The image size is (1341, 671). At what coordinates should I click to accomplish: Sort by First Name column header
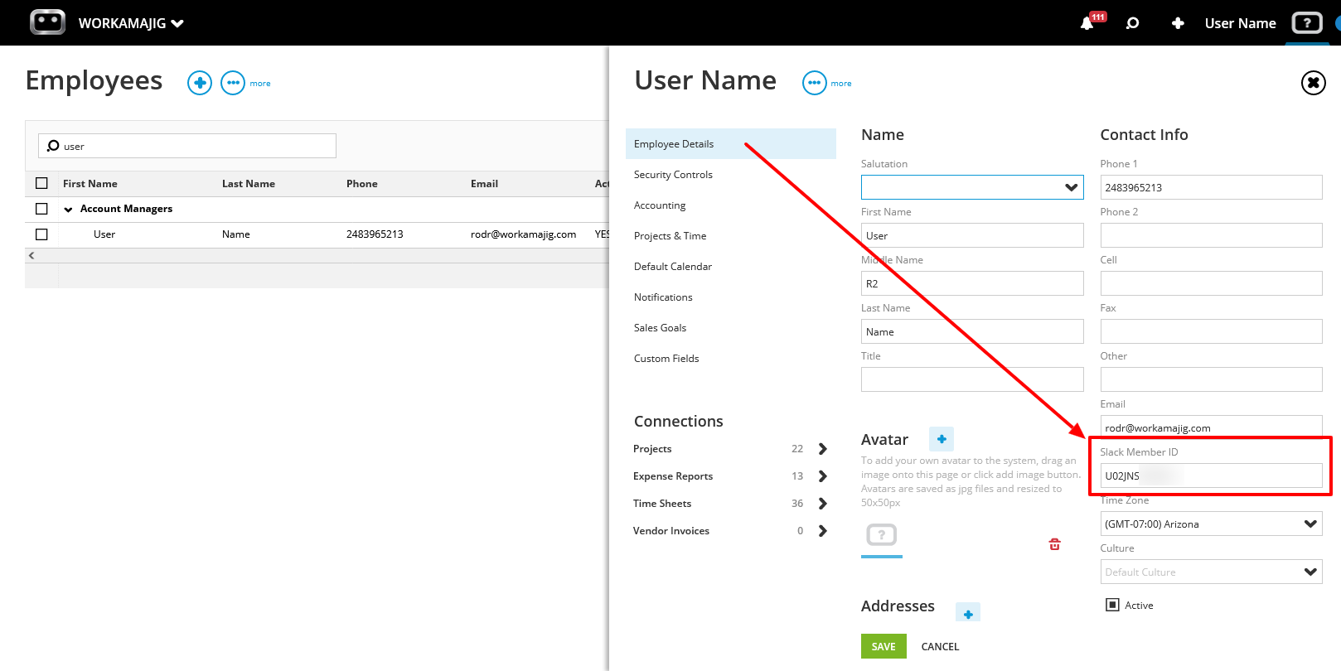90,184
